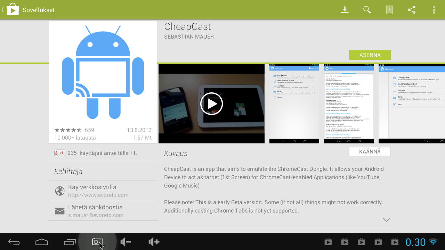This screenshot has height=250, width=445.
Task: Go to the home screen via home button
Action: click(x=42, y=242)
